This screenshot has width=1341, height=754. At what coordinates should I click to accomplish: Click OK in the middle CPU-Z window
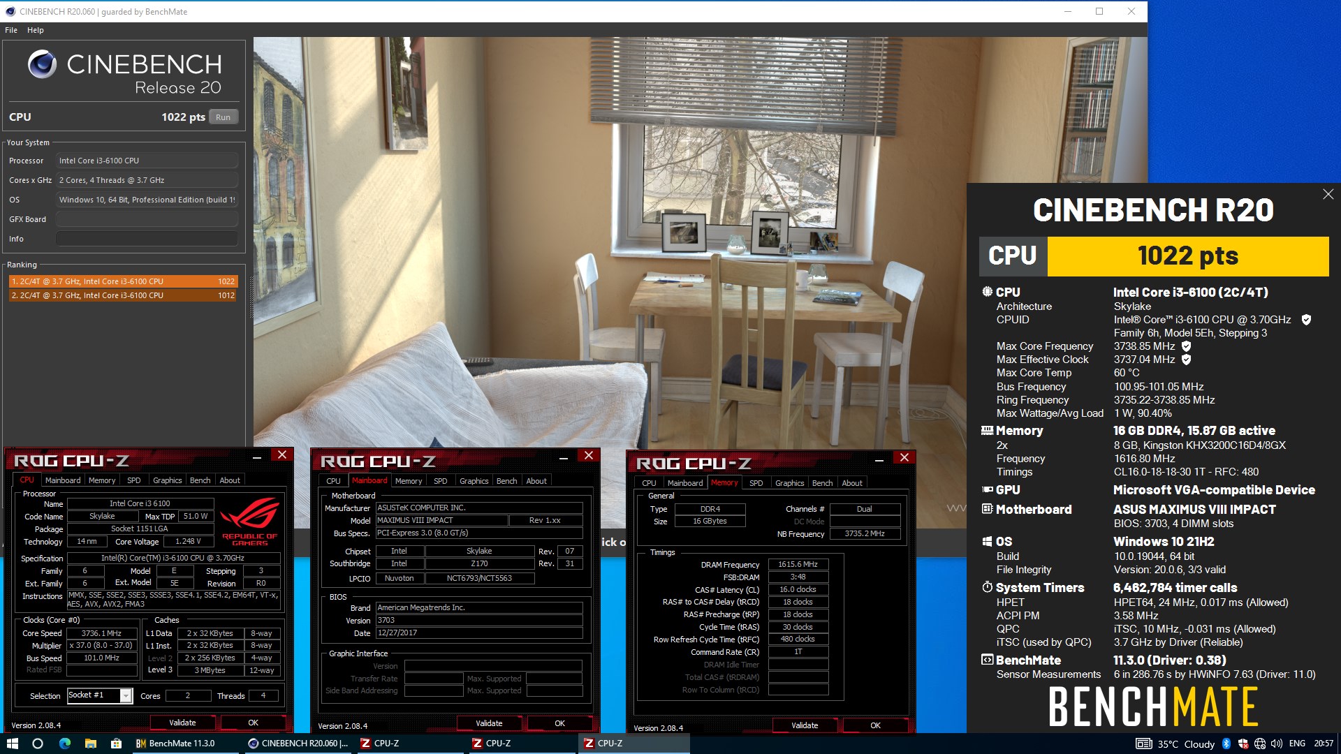559,723
